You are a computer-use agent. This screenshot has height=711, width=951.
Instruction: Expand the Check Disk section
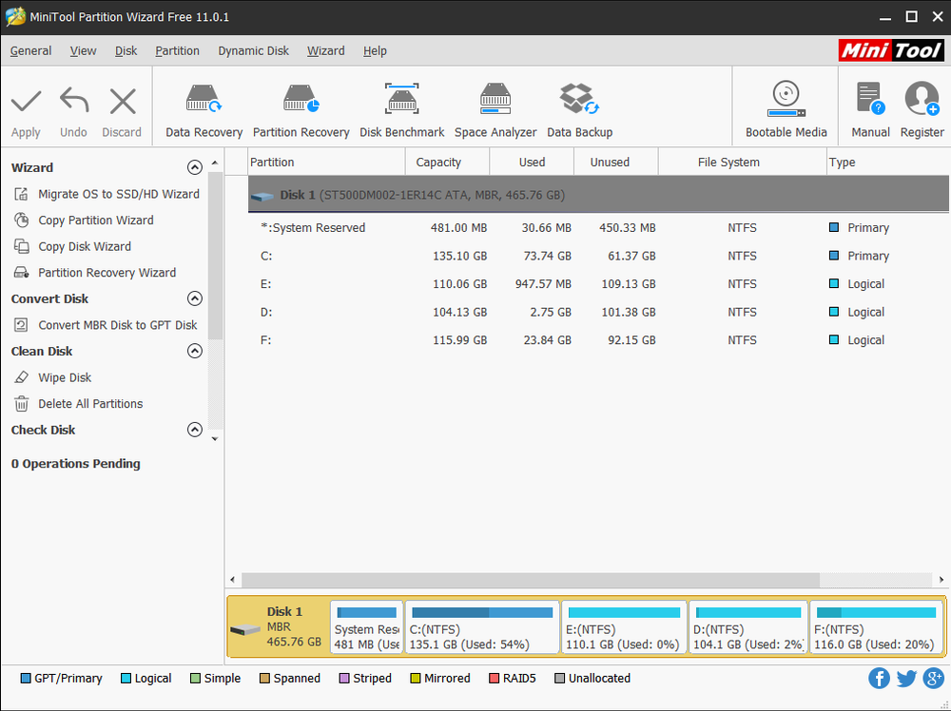[x=195, y=430]
